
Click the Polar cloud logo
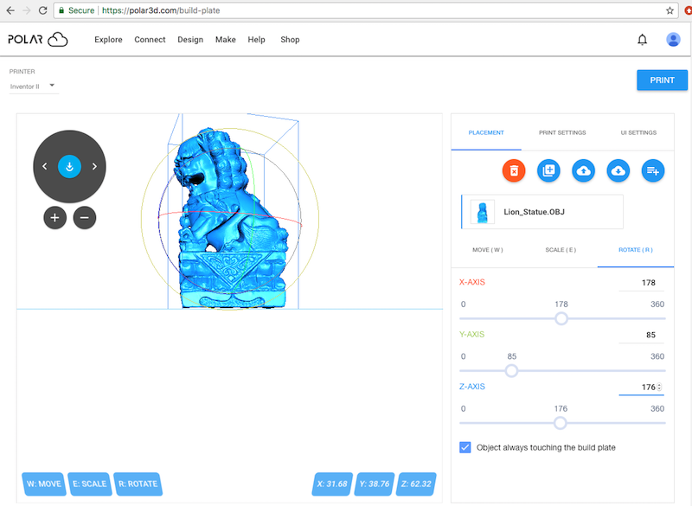click(38, 40)
